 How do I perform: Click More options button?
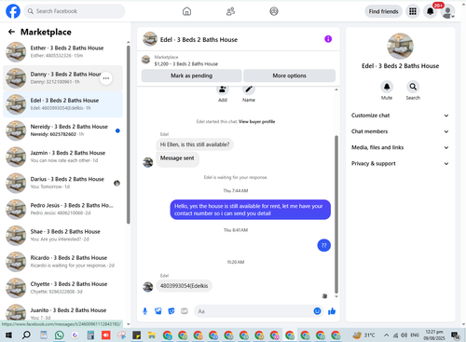click(289, 75)
